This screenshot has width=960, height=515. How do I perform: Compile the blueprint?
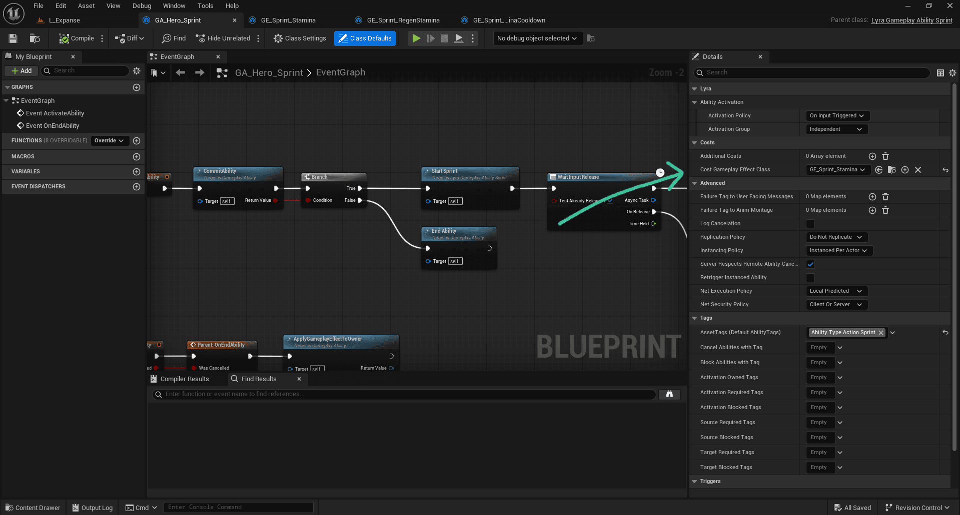(76, 38)
